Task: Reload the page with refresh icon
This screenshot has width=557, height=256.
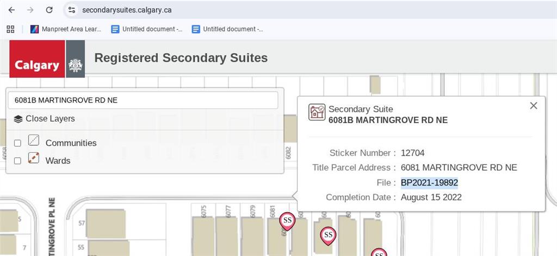Action: [49, 10]
